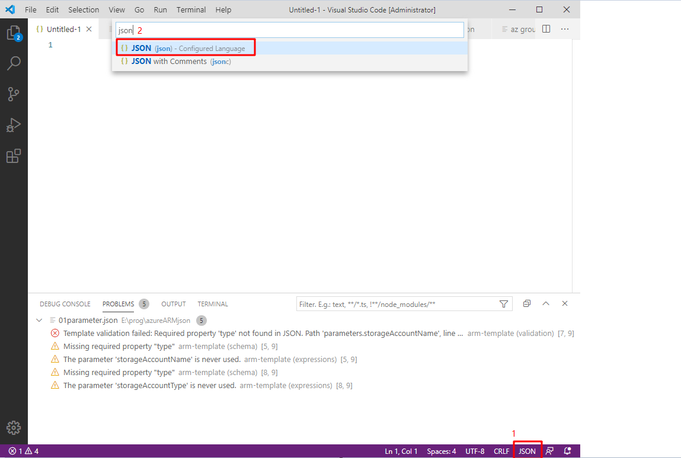Open the Search view in the activity bar
Viewport: 681px width, 458px height.
click(x=14, y=63)
